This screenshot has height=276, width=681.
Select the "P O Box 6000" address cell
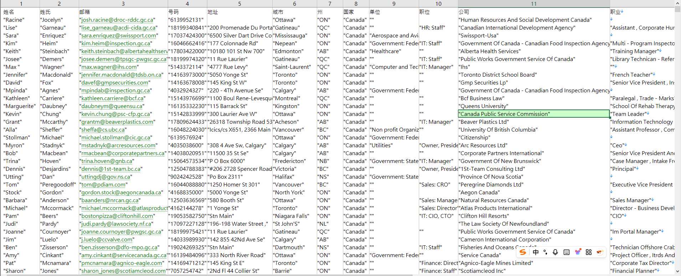(239, 161)
